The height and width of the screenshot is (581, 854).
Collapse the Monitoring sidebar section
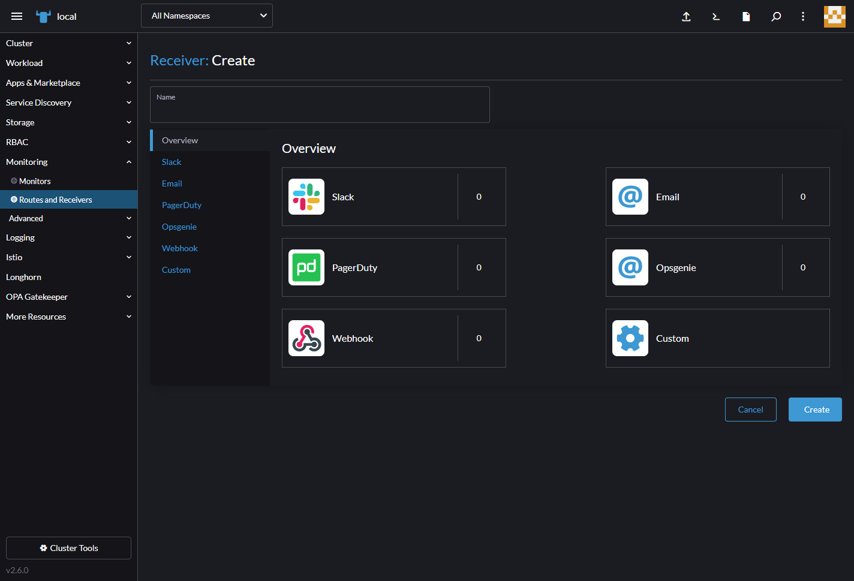(68, 162)
